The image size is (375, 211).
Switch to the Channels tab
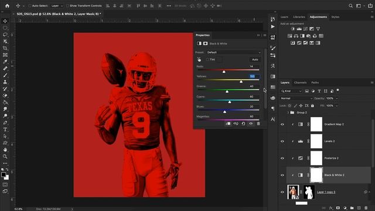tap(300, 83)
